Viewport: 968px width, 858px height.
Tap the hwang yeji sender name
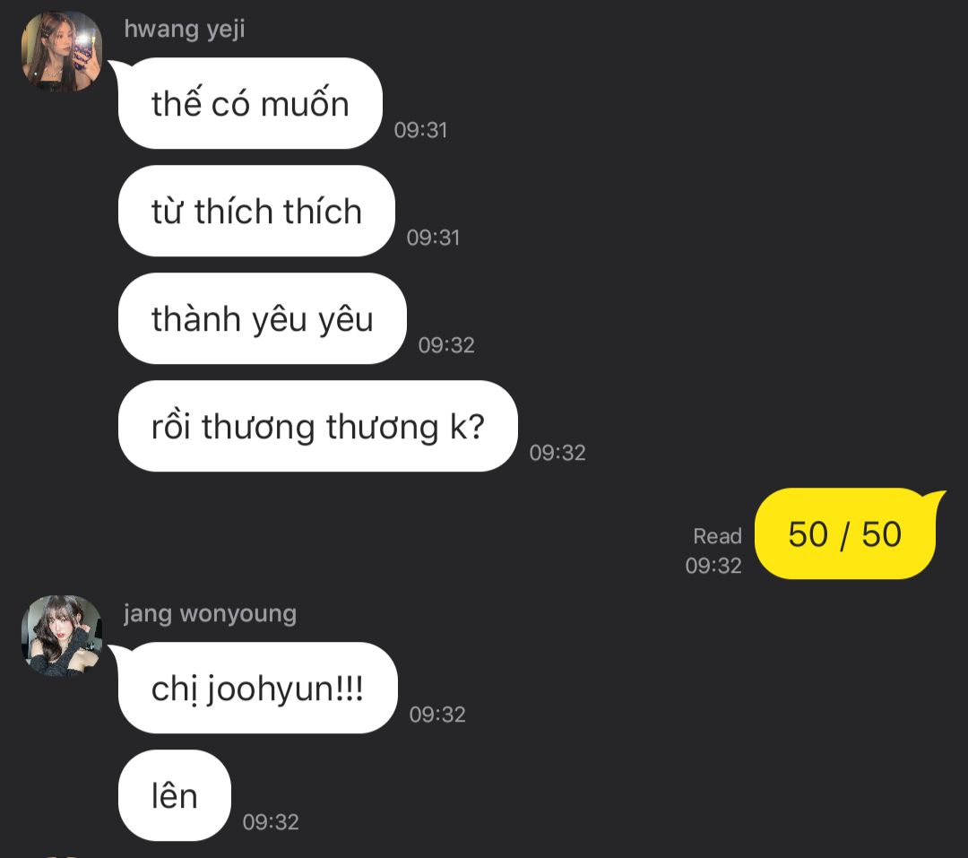tap(184, 29)
